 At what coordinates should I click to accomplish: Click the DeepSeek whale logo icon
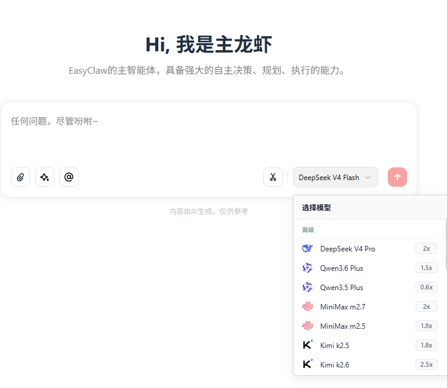307,248
